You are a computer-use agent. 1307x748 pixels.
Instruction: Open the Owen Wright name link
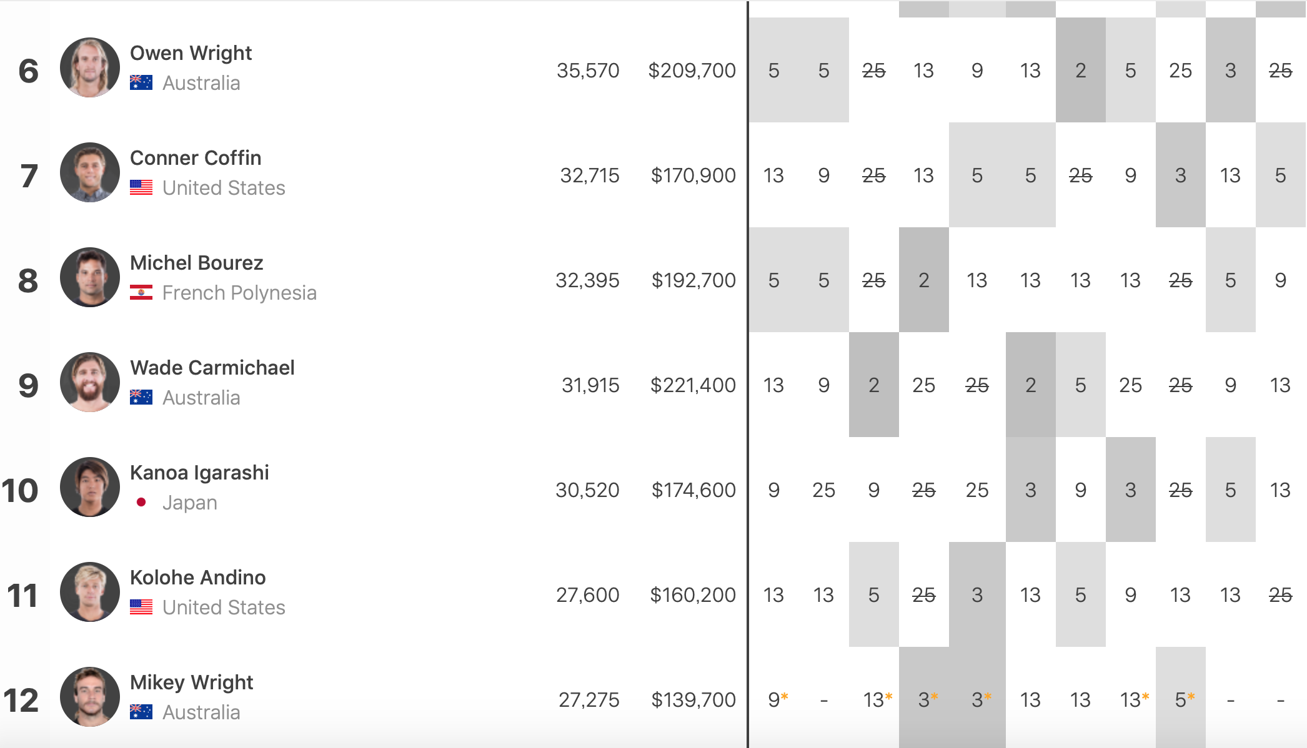point(191,53)
